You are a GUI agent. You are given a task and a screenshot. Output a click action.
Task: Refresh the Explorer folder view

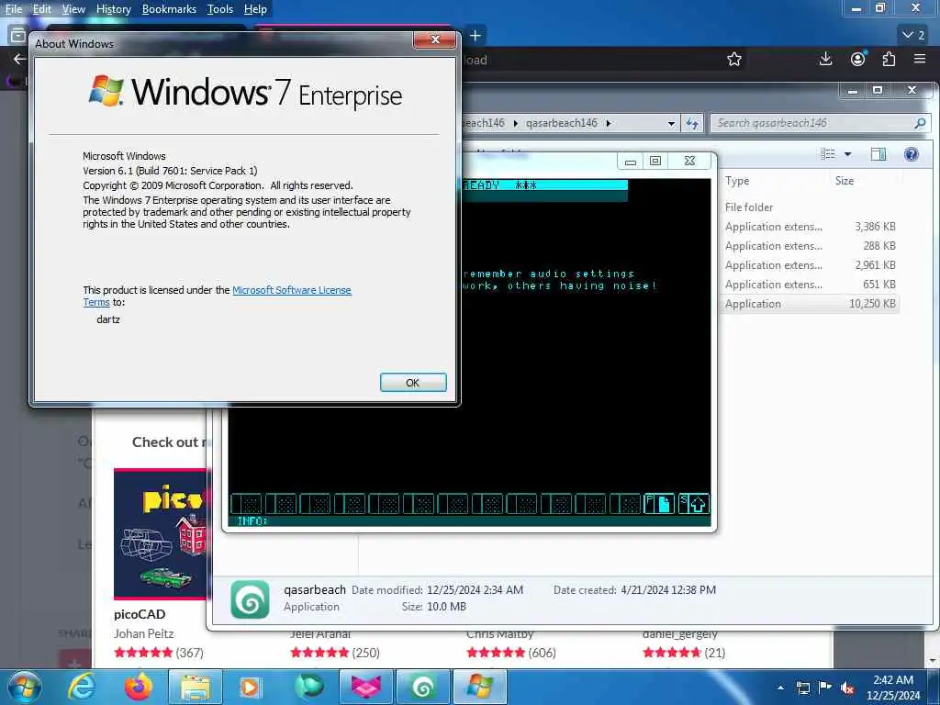pyautogui.click(x=692, y=123)
